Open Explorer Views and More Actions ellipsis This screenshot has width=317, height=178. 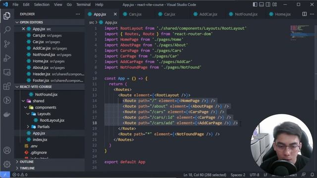tap(78, 14)
